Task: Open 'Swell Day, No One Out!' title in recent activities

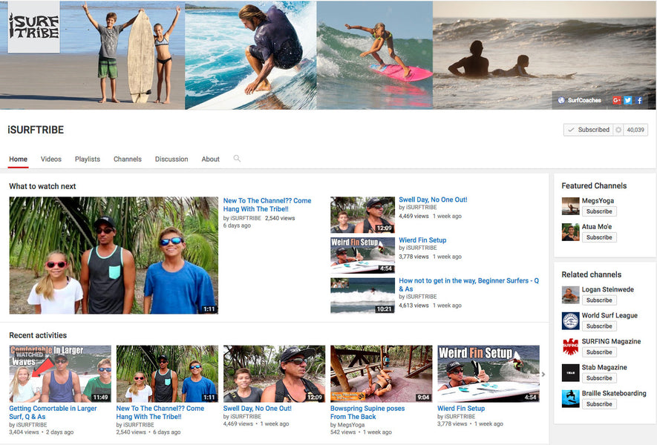Action: click(258, 408)
